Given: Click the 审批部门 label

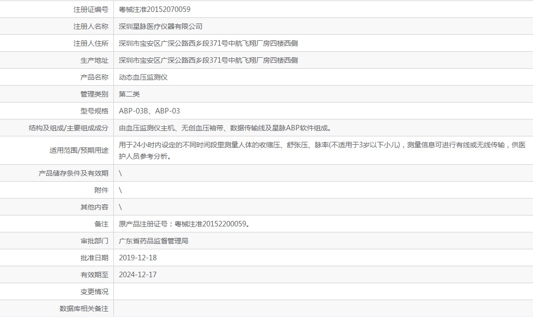Looking at the screenshot, I should click(94, 241).
